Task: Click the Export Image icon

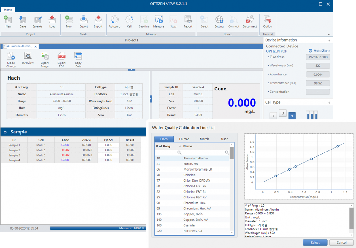Action: coord(44,56)
